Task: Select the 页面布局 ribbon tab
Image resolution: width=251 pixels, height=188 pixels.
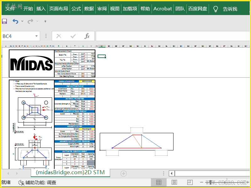Action: pyautogui.click(x=58, y=9)
